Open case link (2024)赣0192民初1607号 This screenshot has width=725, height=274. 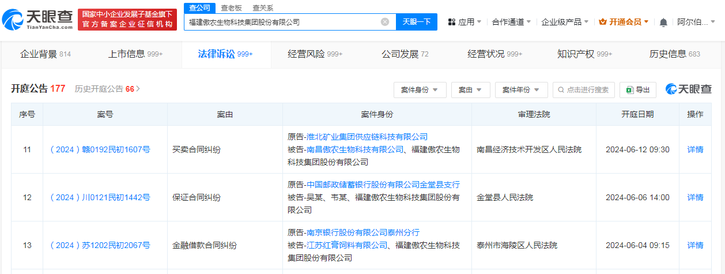pyautogui.click(x=100, y=149)
